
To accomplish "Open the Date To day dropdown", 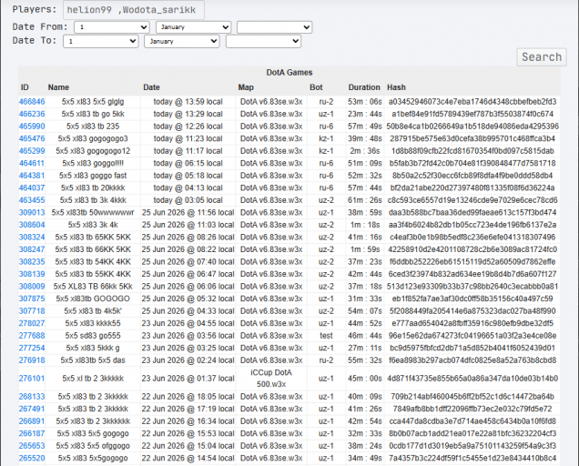I will (101, 41).
